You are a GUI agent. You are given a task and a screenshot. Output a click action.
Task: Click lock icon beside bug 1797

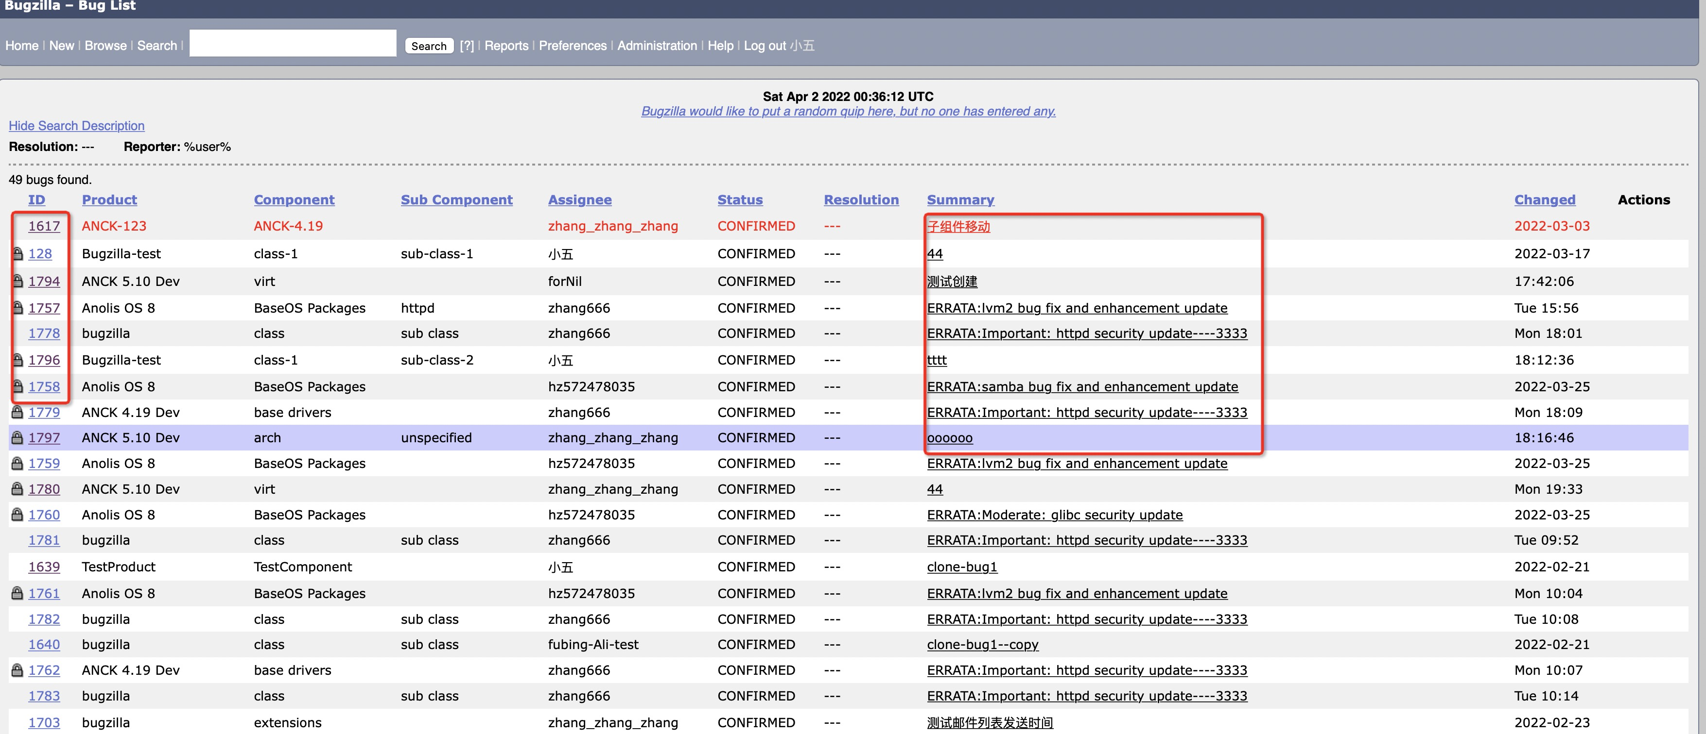[18, 437]
